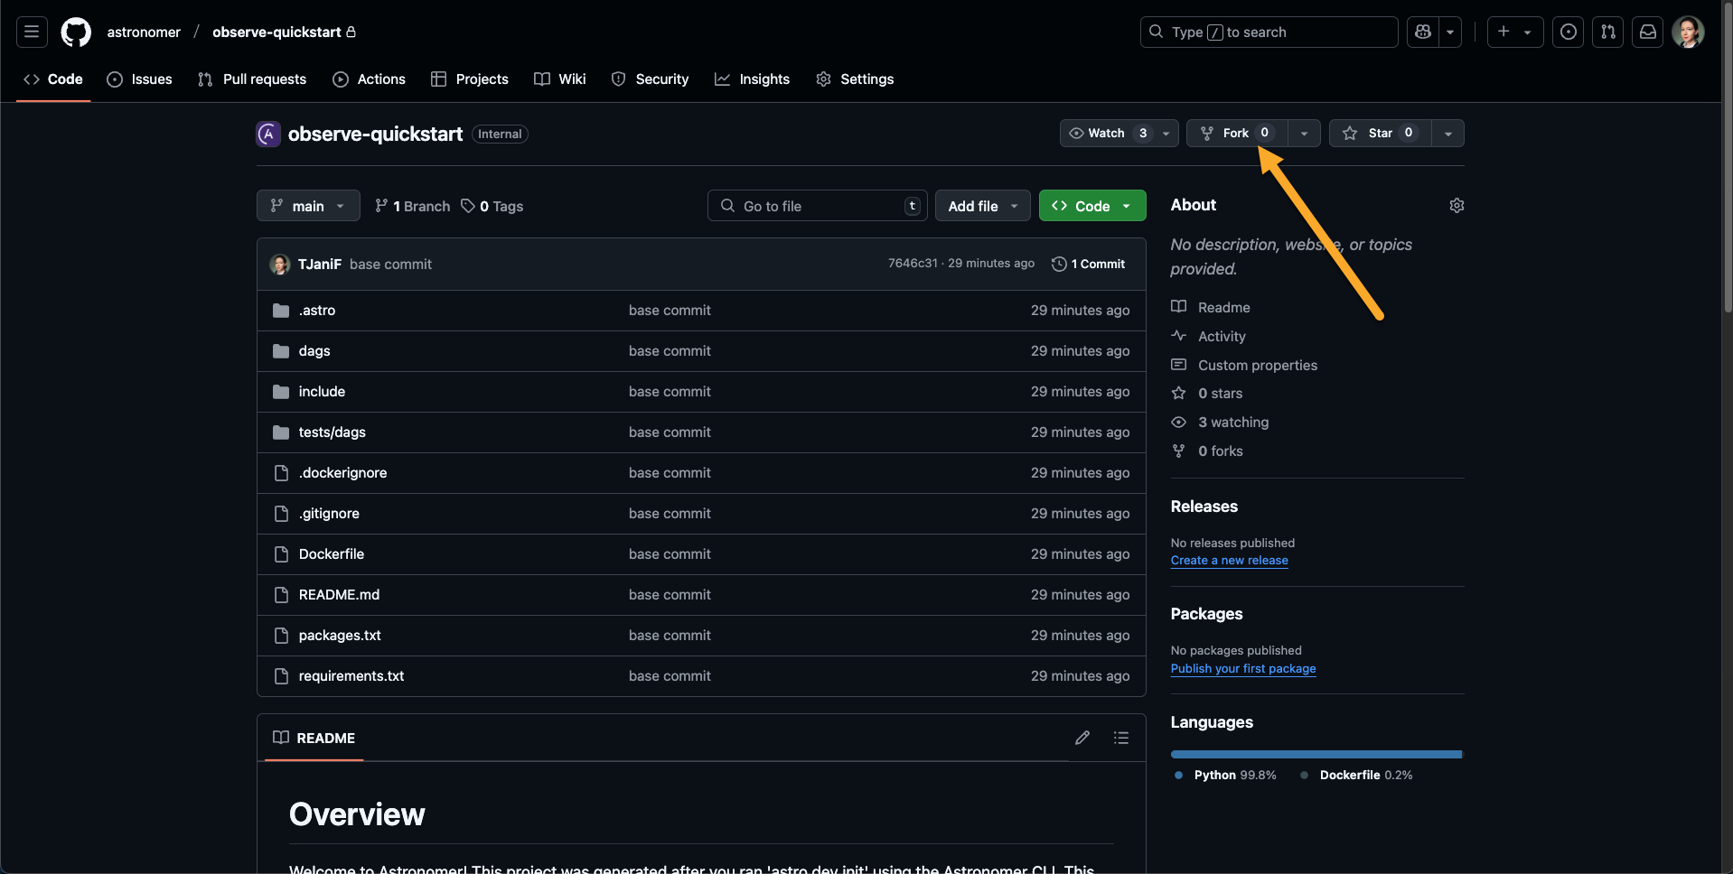
Task: Open the GitHub home page via the logo
Action: (76, 32)
